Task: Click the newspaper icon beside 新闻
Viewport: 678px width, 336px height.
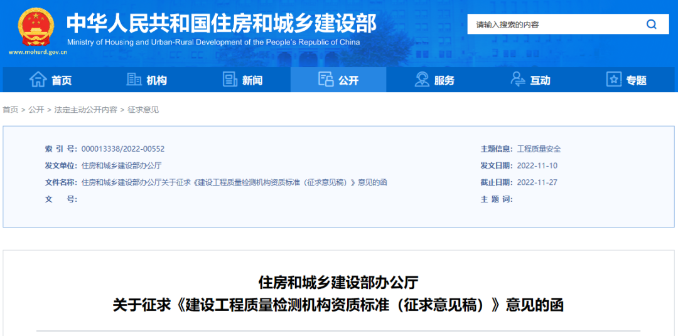Action: pos(230,80)
